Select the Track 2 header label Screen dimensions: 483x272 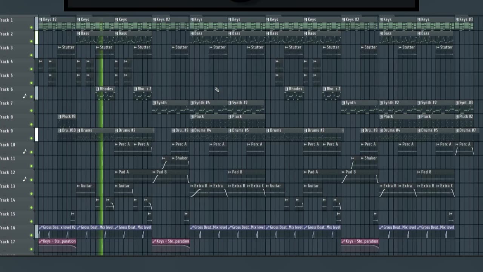coord(6,34)
